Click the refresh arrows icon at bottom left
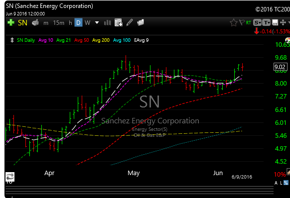 [x=10, y=177]
